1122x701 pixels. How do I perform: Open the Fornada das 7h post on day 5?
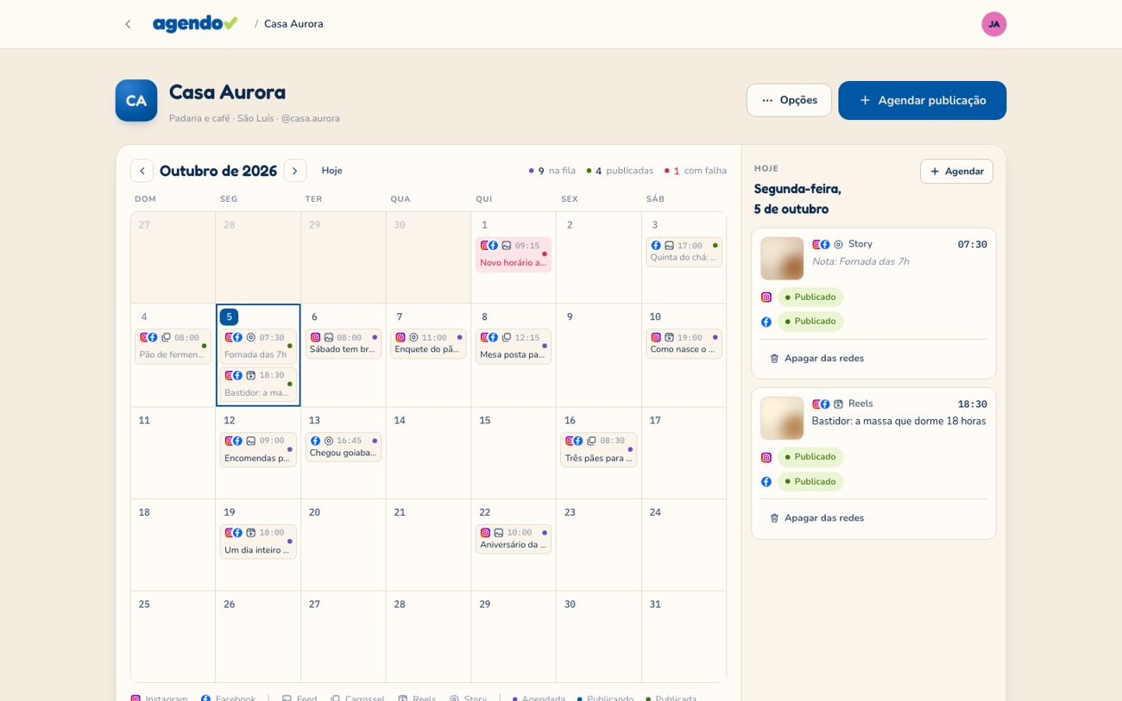258,346
